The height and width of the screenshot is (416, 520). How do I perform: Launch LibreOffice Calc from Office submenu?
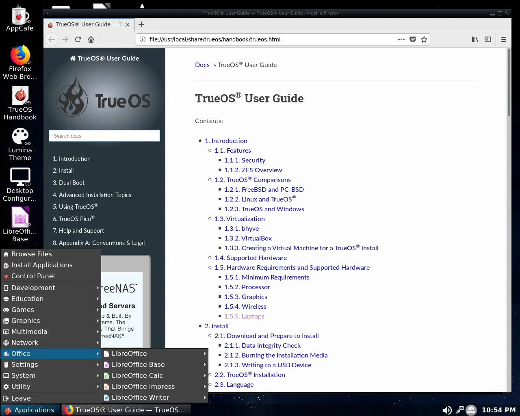(x=155, y=375)
